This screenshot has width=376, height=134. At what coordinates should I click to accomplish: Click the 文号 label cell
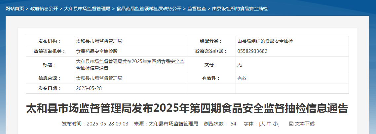pos(211,65)
